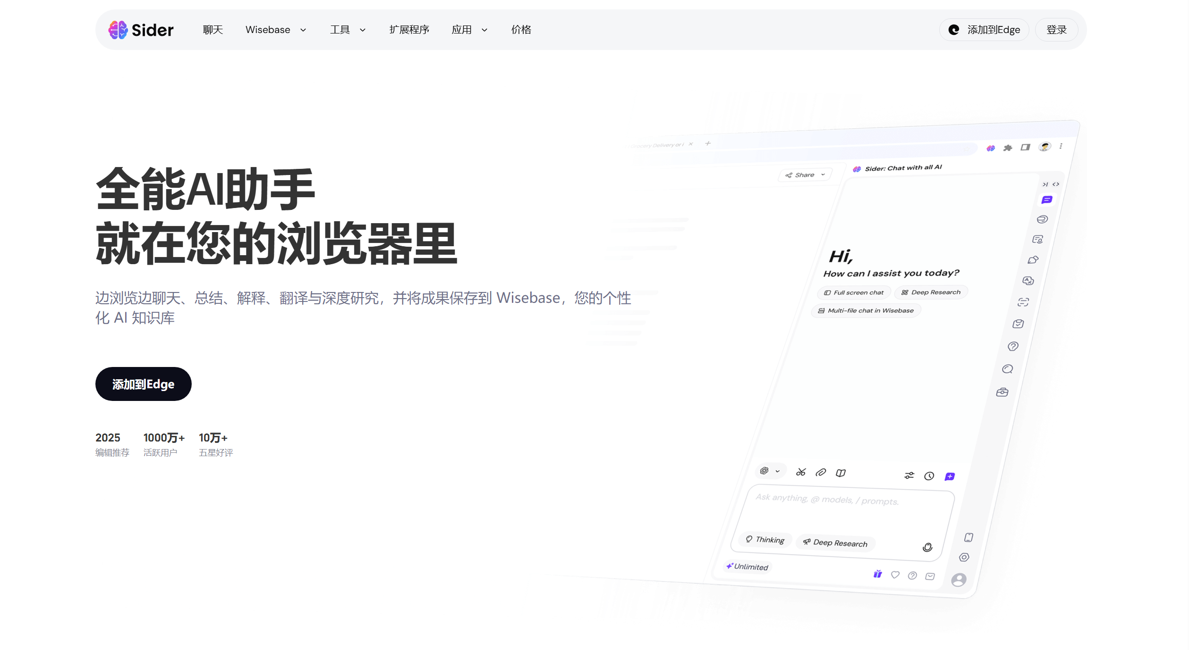Click the 2025 编辑推荐 stat
This screenshot has height=650, width=1189.
point(112,444)
